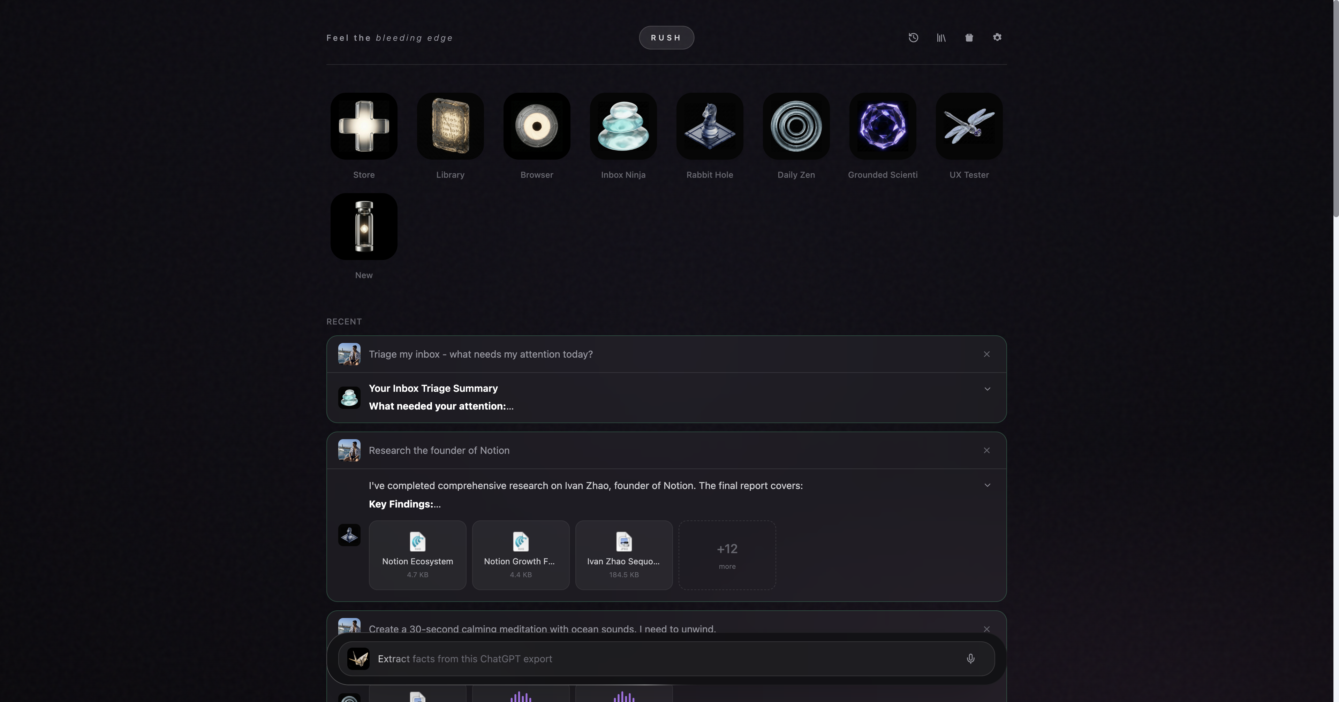
Task: Click the origami crane icon in prompt bar
Action: pos(358,659)
